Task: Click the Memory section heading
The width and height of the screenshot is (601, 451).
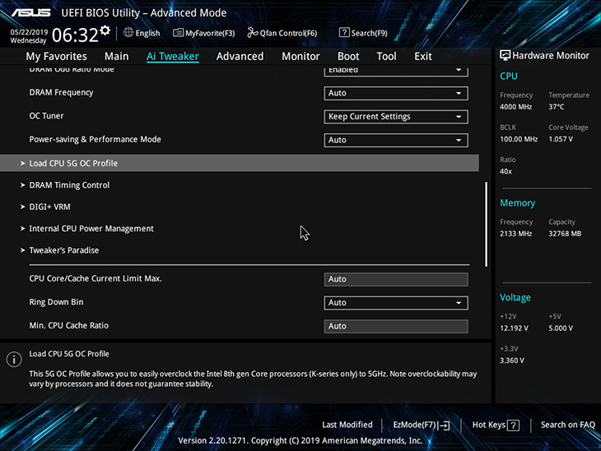Action: 518,202
